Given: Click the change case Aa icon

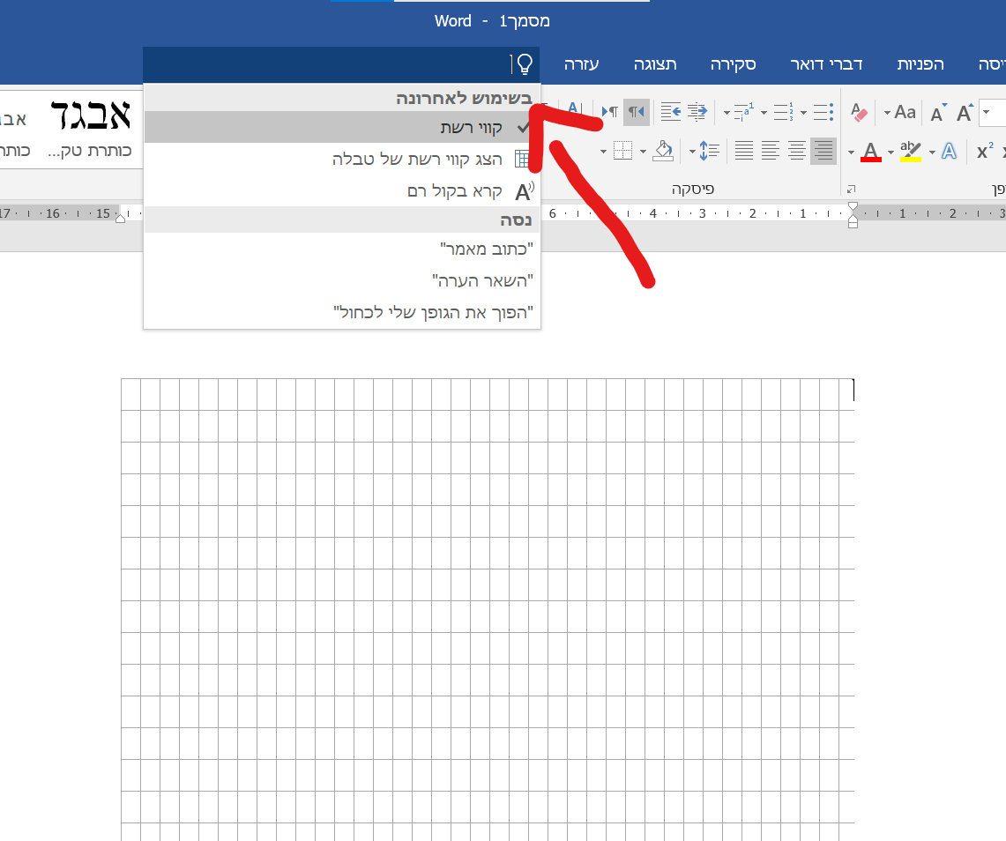Looking at the screenshot, I should coord(905,112).
